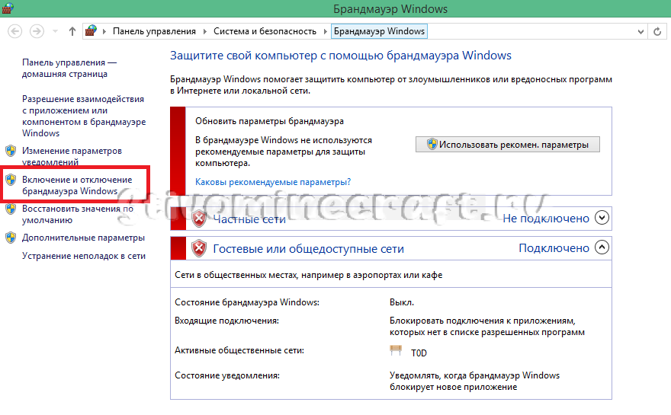The height and width of the screenshot is (415, 671).
Task: Open the Каковы рекомендуемые параметры? link
Action: point(273,182)
